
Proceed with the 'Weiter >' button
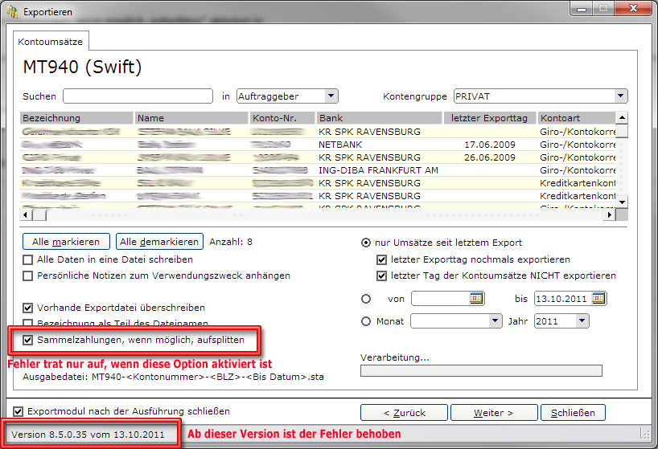(494, 413)
